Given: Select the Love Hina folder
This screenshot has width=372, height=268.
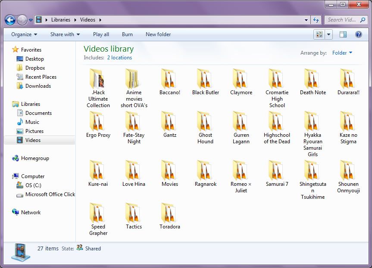Looking at the screenshot, I should click(134, 173).
